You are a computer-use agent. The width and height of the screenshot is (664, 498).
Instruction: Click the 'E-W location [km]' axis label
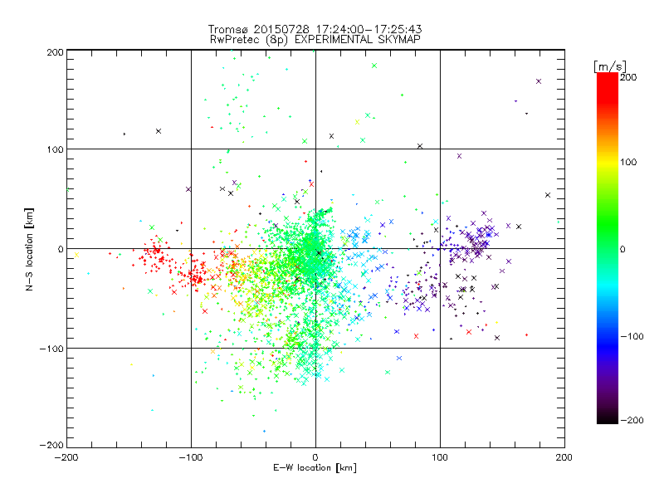tap(315, 468)
